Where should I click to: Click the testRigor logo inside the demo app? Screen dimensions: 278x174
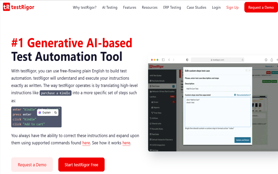click(156, 66)
